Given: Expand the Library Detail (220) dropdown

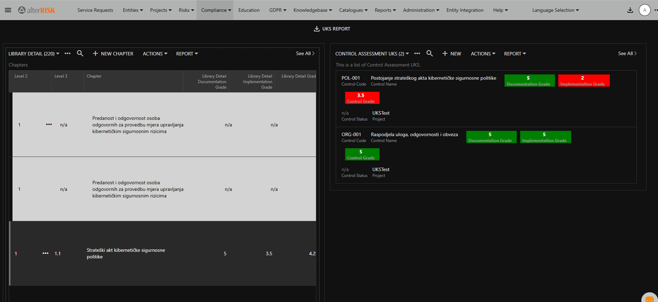Looking at the screenshot, I should (x=34, y=54).
